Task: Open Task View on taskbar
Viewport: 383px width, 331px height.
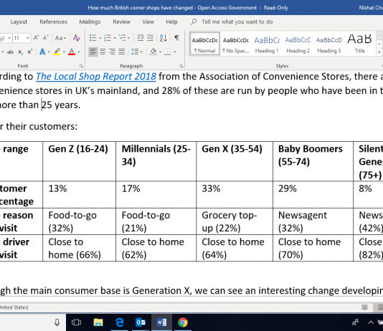Action: pyautogui.click(x=76, y=322)
